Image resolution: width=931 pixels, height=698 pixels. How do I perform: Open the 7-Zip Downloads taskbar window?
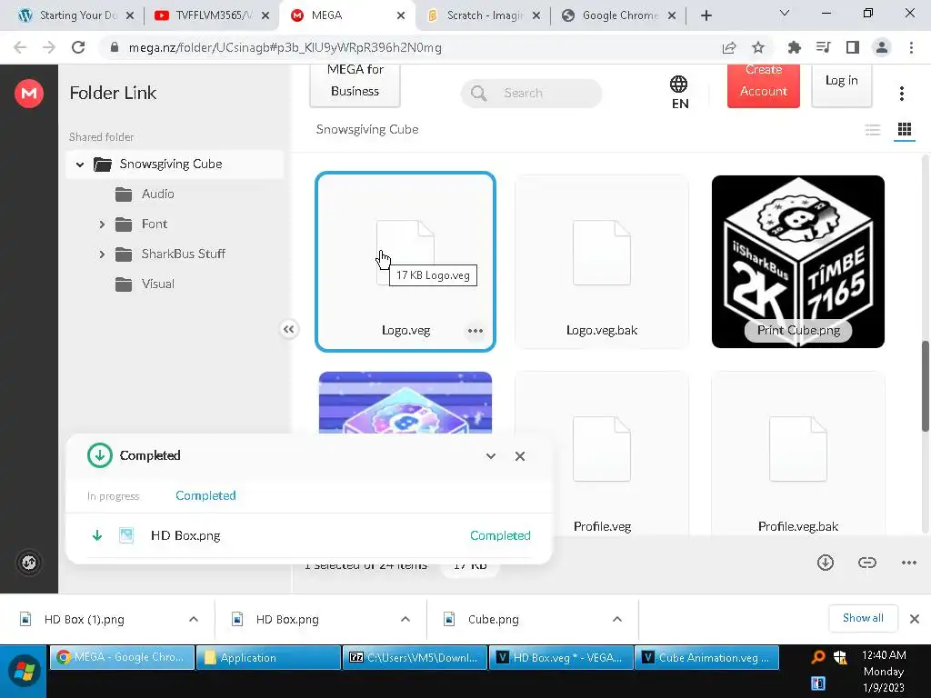414,658
